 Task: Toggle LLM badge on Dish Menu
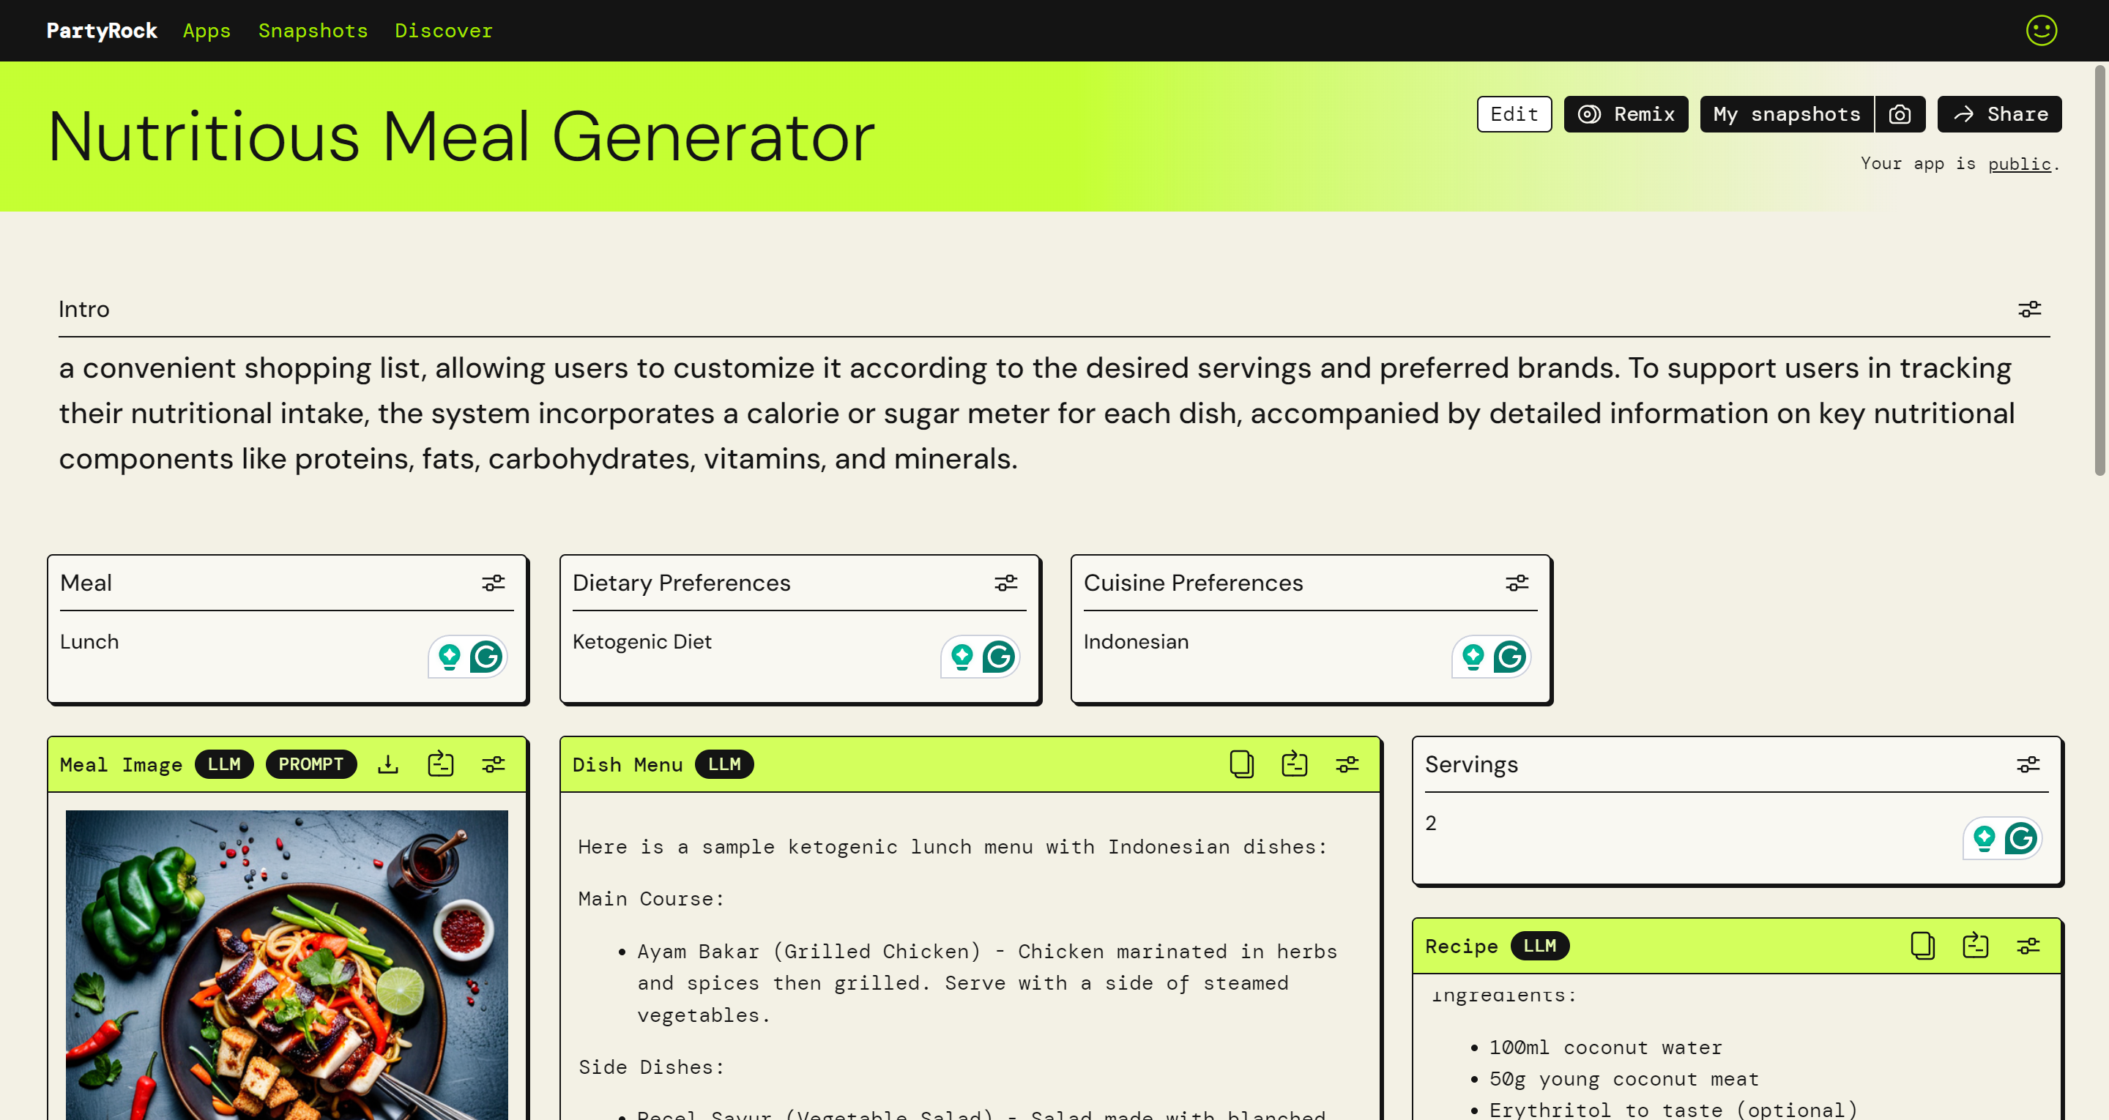pyautogui.click(x=724, y=764)
